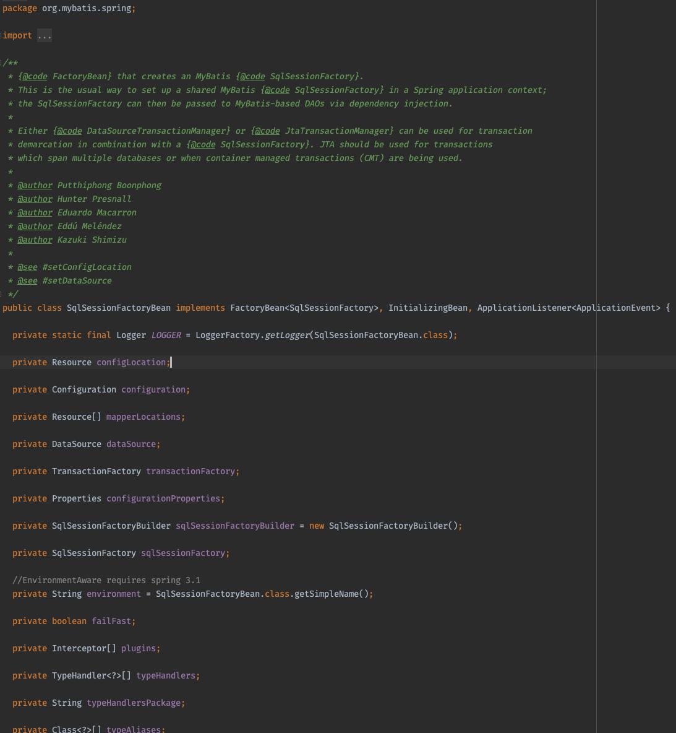Viewport: 676px width, 733px height.
Task: Place caret on the configurationProperties field
Action: pos(163,498)
